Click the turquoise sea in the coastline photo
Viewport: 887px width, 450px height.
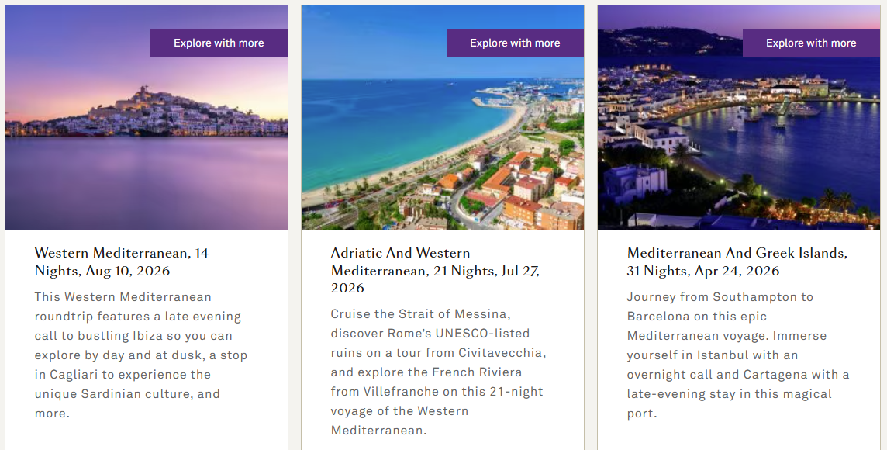coord(372,132)
